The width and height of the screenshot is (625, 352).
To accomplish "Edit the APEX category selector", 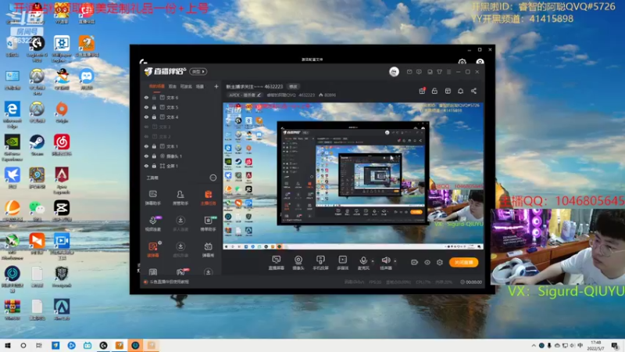I will tap(245, 95).
